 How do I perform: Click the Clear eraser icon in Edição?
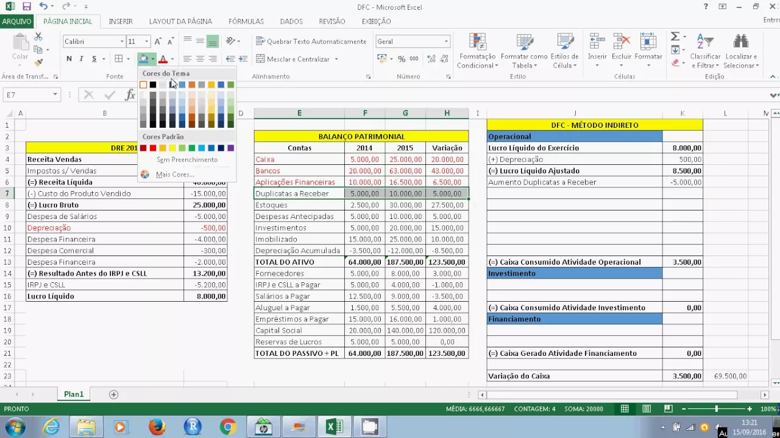(x=675, y=62)
